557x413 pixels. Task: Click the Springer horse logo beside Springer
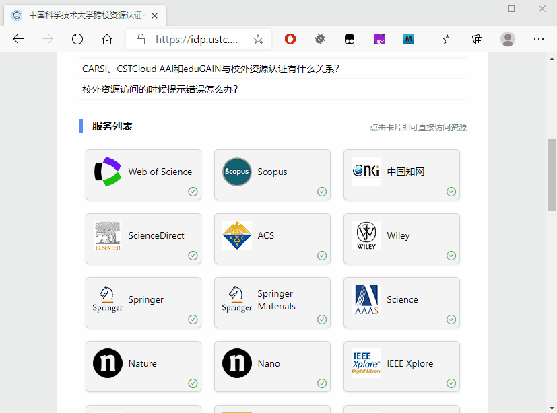(108, 299)
